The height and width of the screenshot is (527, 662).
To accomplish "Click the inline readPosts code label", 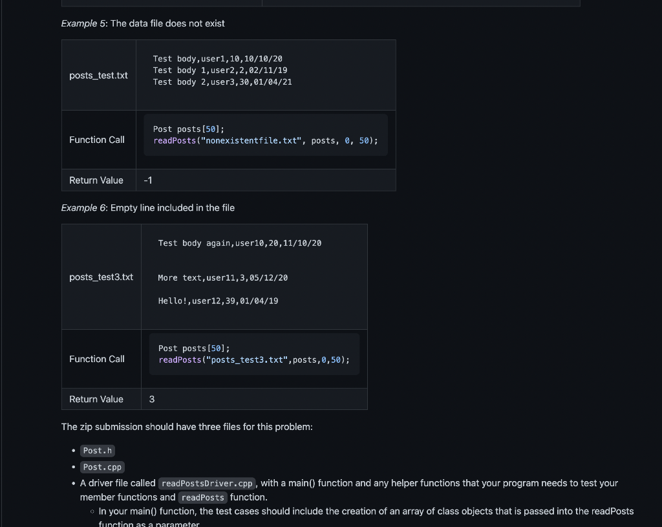I will pos(202,497).
